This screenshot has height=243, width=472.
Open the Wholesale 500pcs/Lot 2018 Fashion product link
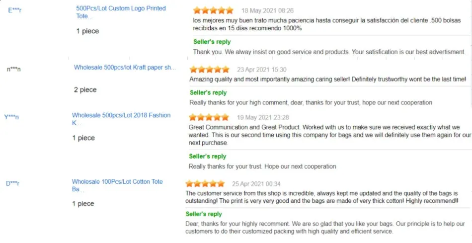point(121,119)
